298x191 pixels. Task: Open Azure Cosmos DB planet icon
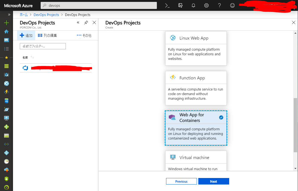coord(7,109)
